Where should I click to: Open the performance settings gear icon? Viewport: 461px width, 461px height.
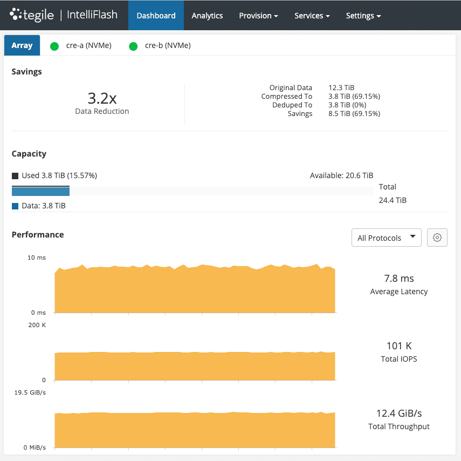(x=437, y=238)
